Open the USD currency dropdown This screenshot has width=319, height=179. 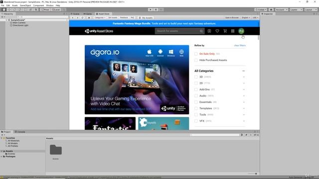point(255,18)
